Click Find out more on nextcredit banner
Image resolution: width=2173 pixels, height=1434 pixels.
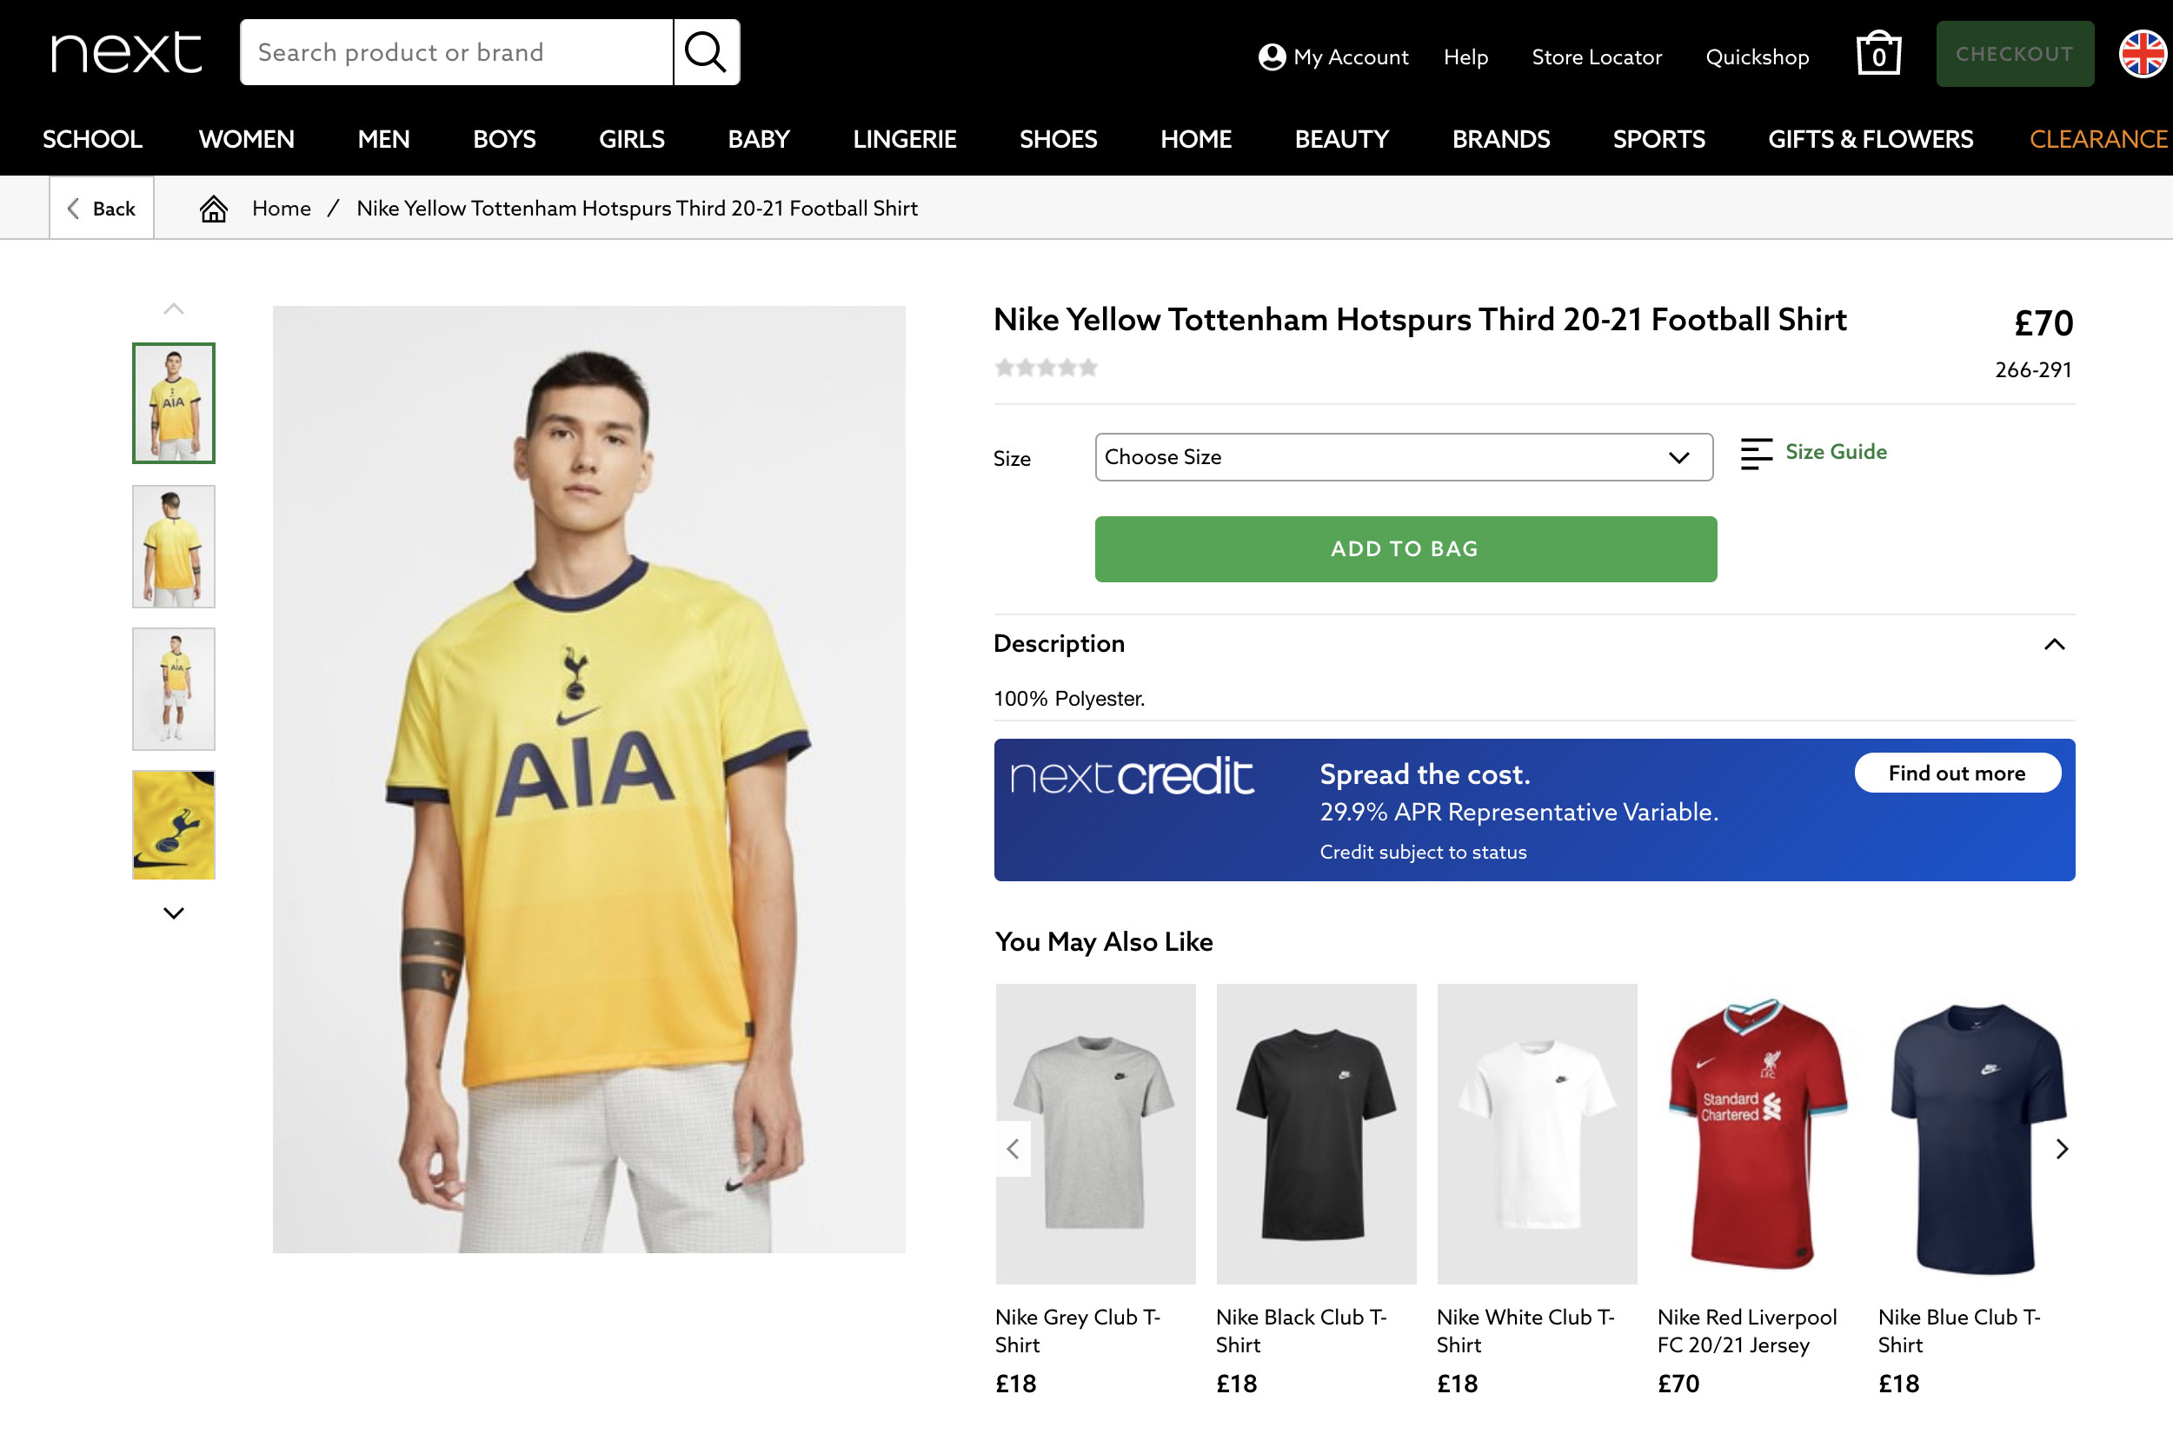coord(1957,773)
